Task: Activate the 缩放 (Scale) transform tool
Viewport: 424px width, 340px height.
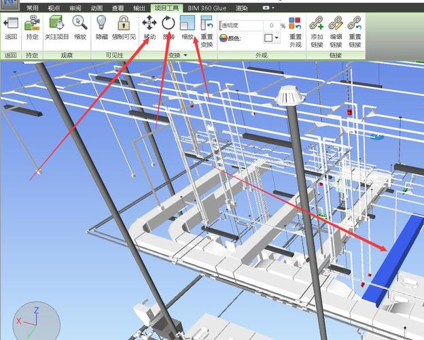Action: click(188, 22)
